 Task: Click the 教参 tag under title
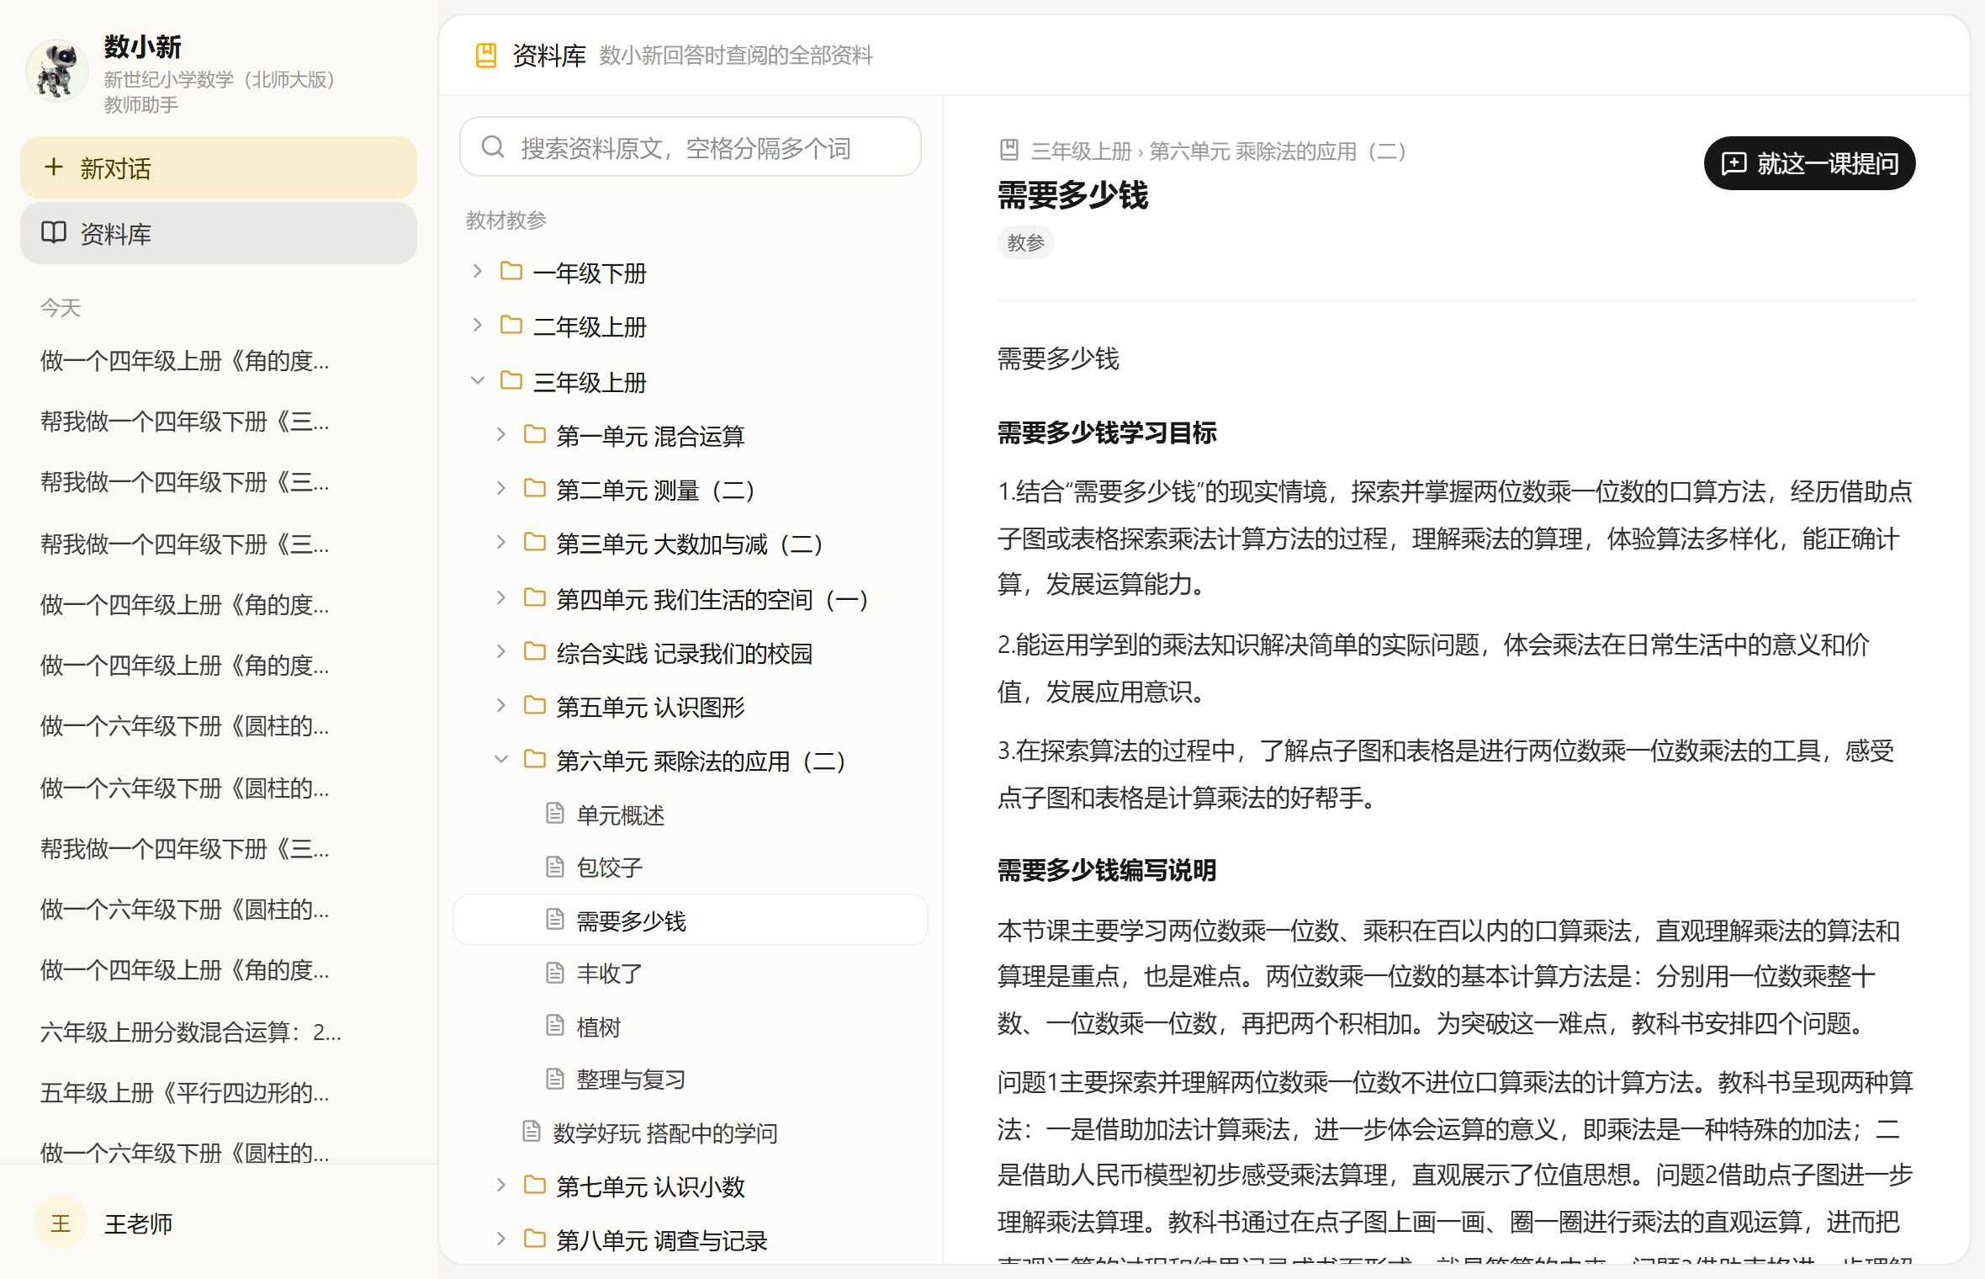click(x=1025, y=242)
